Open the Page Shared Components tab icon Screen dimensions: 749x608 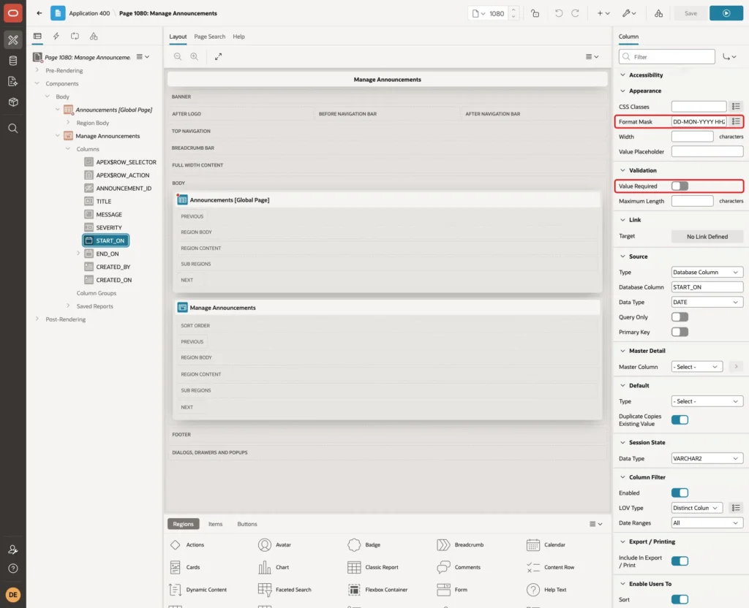pyautogui.click(x=94, y=37)
